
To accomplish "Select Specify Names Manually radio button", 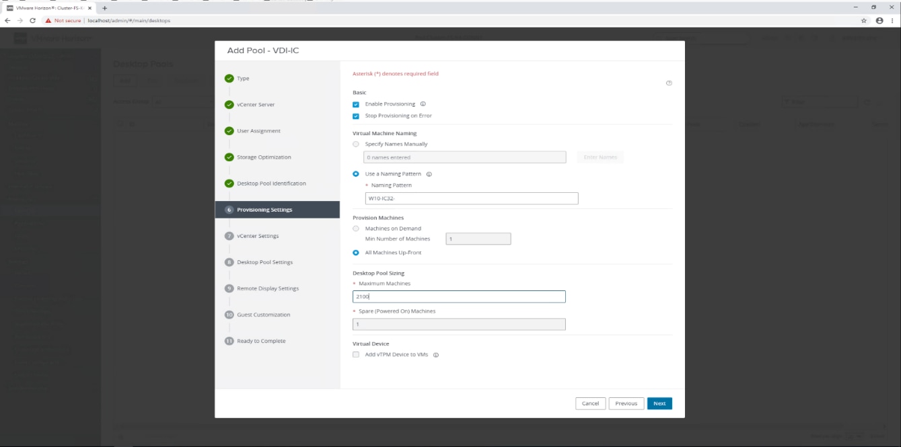I will click(x=356, y=144).
